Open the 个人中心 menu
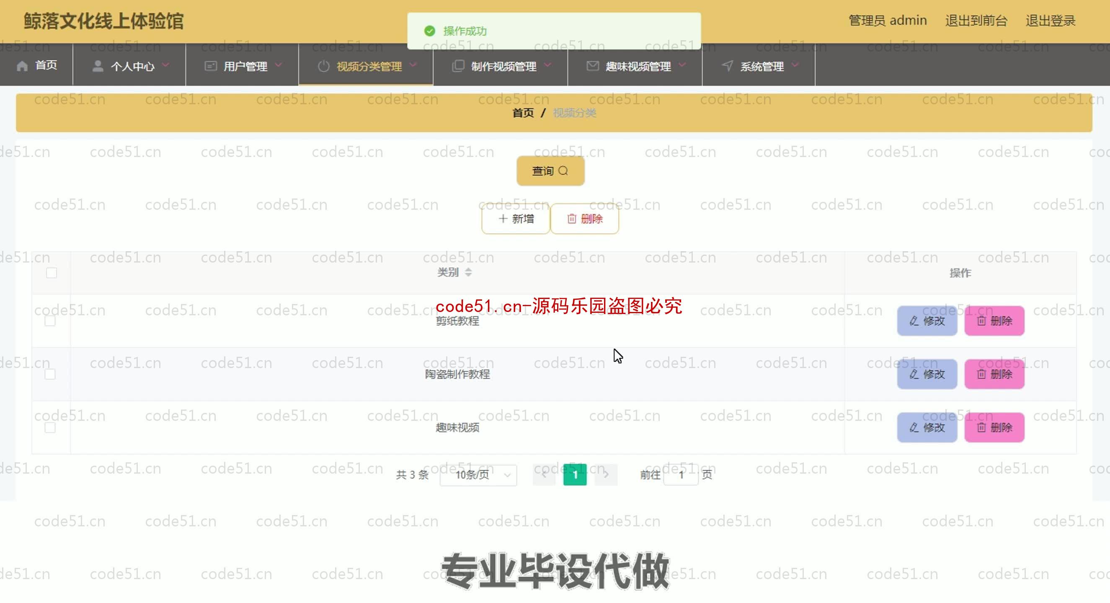Image resolution: width=1110 pixels, height=603 pixels. (129, 65)
